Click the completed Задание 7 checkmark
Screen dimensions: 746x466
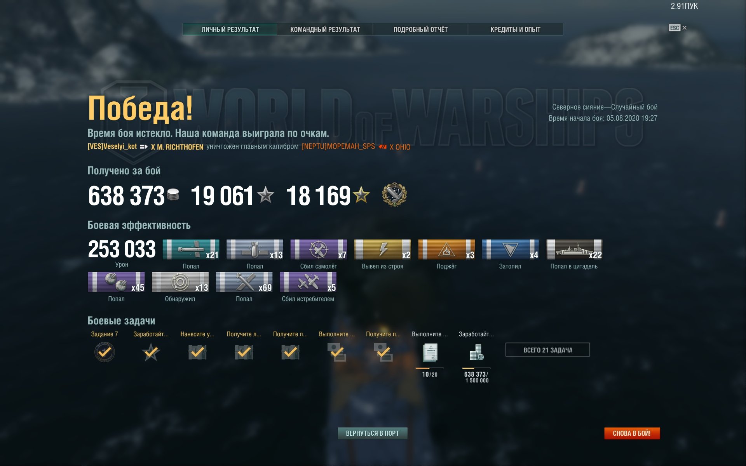coord(105,352)
